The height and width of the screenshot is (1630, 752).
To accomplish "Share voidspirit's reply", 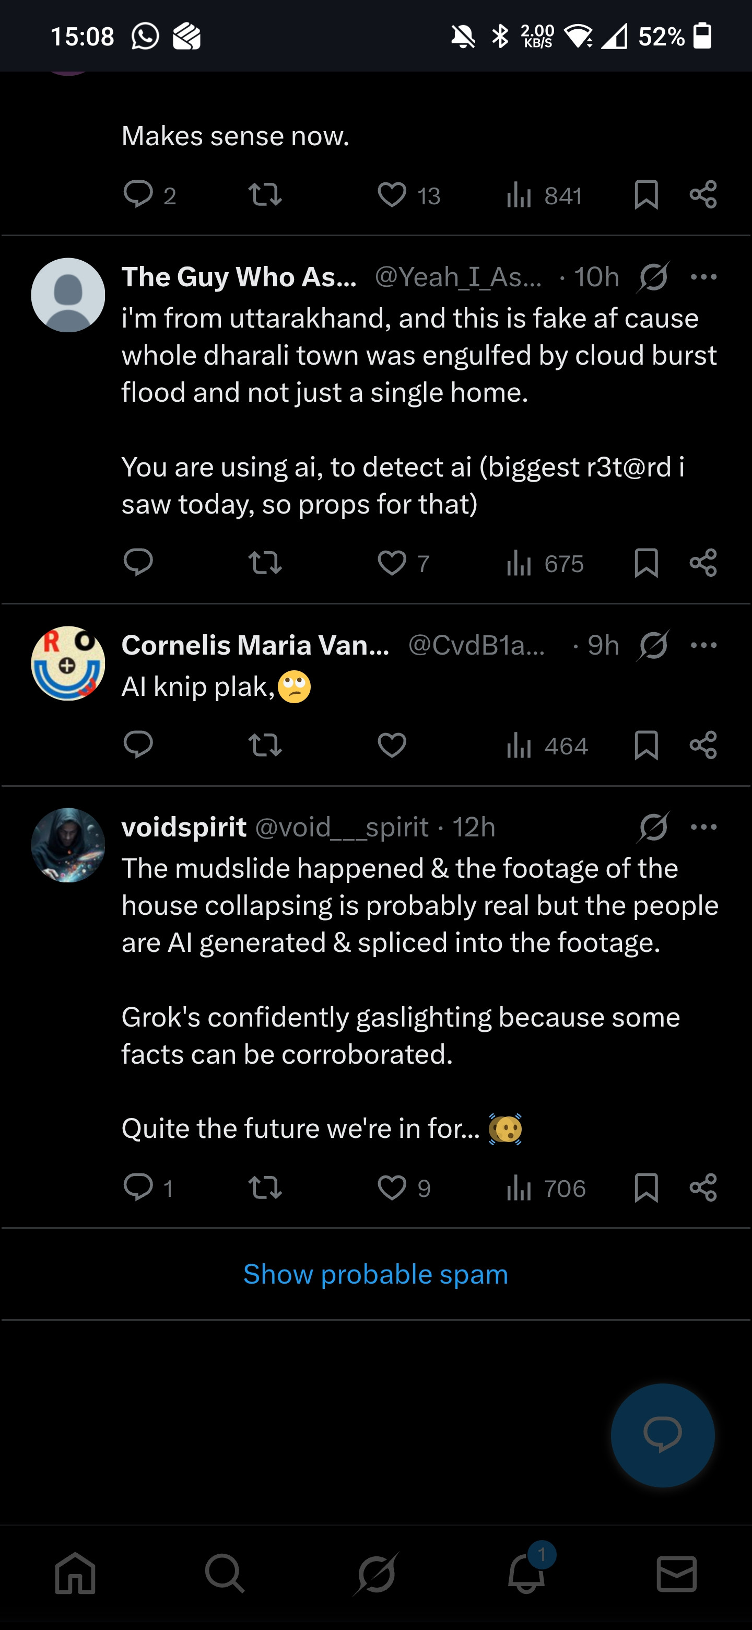I will click(x=703, y=1187).
